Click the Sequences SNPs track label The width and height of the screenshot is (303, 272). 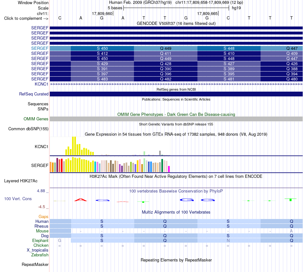pyautogui.click(x=38, y=106)
